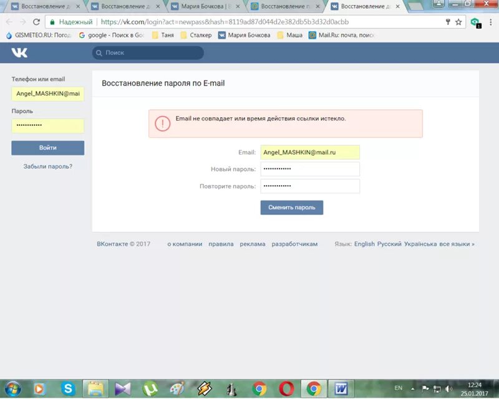The height and width of the screenshot is (399, 499).
Task: Open Microsoft Word from taskbar
Action: pos(341,389)
